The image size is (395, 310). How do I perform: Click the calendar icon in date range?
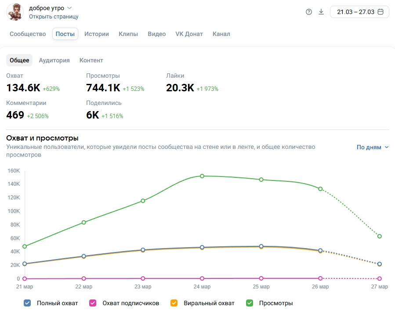coord(381,12)
